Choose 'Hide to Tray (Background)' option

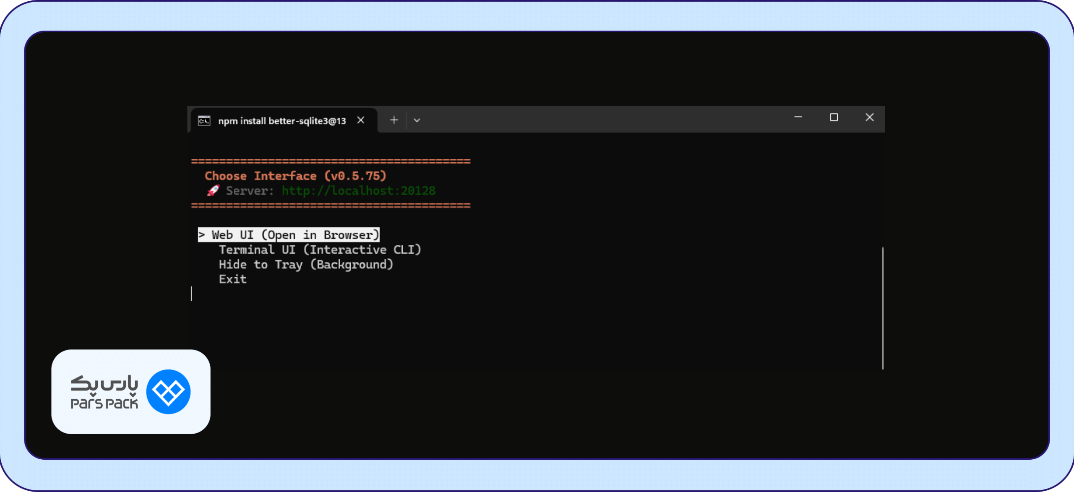tap(306, 265)
